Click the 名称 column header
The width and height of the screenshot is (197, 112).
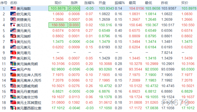pyautogui.click(x=13, y=3)
